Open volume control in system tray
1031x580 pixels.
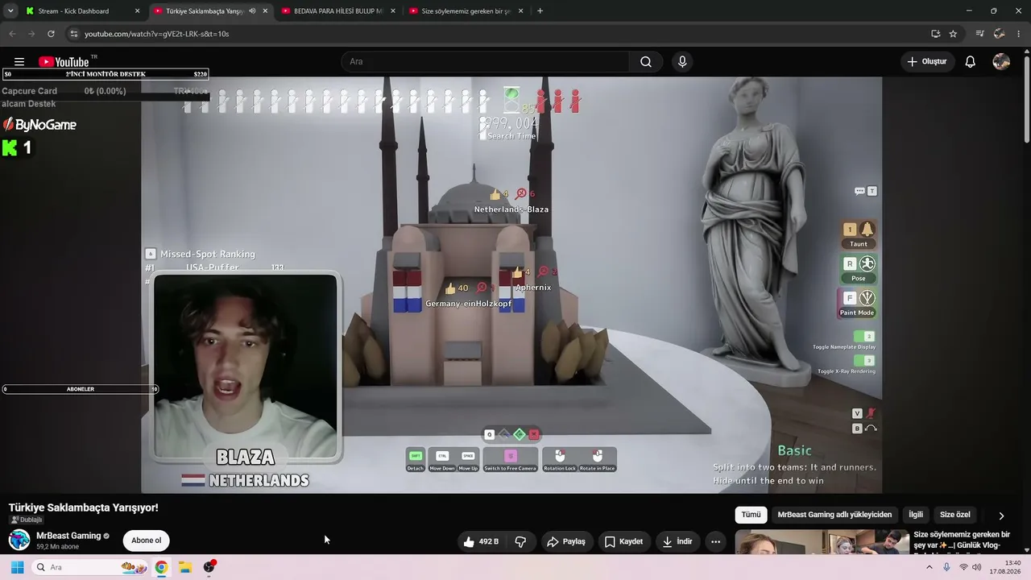click(x=977, y=567)
